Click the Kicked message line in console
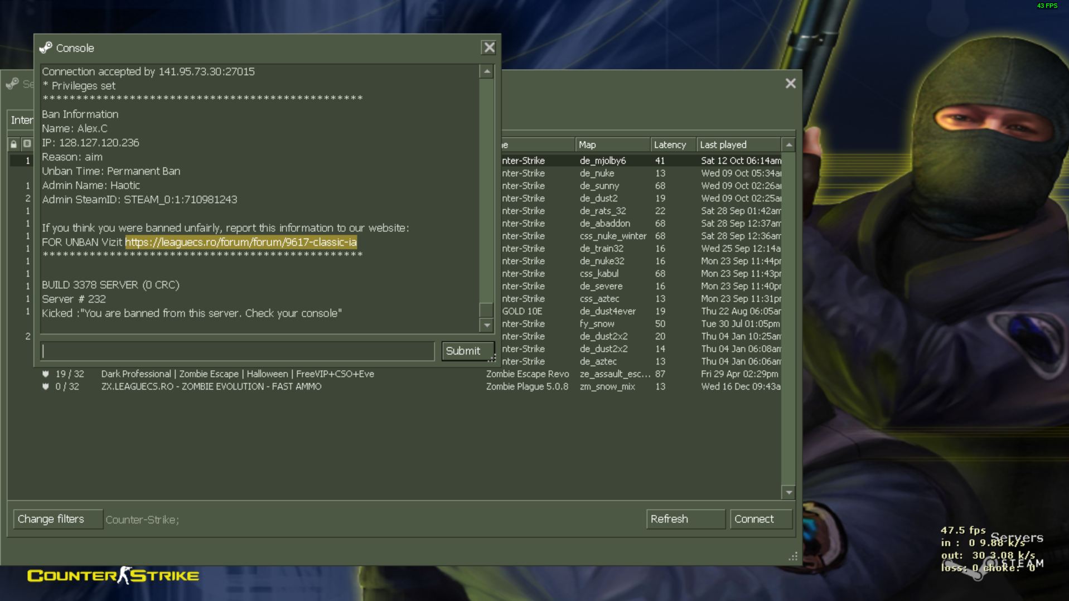 [192, 313]
